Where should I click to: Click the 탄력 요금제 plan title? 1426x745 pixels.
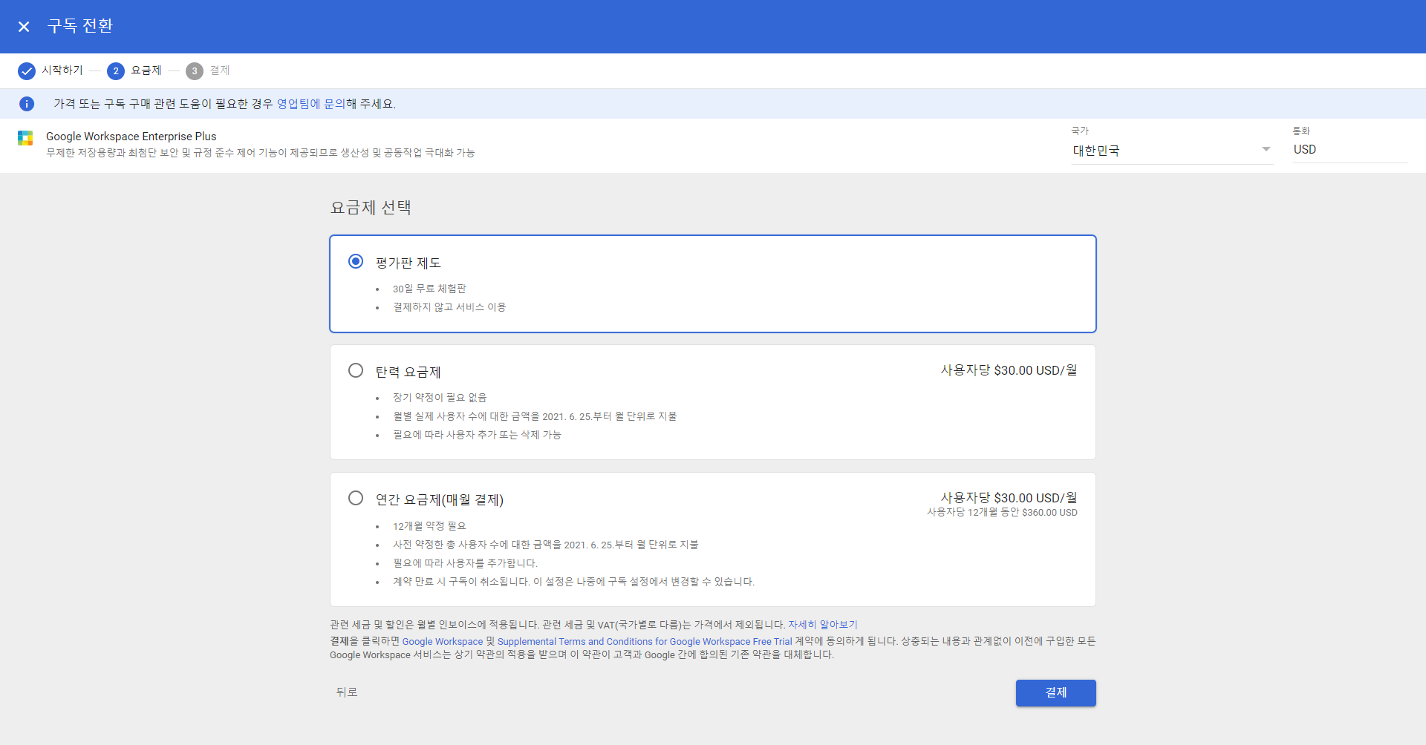(x=408, y=372)
